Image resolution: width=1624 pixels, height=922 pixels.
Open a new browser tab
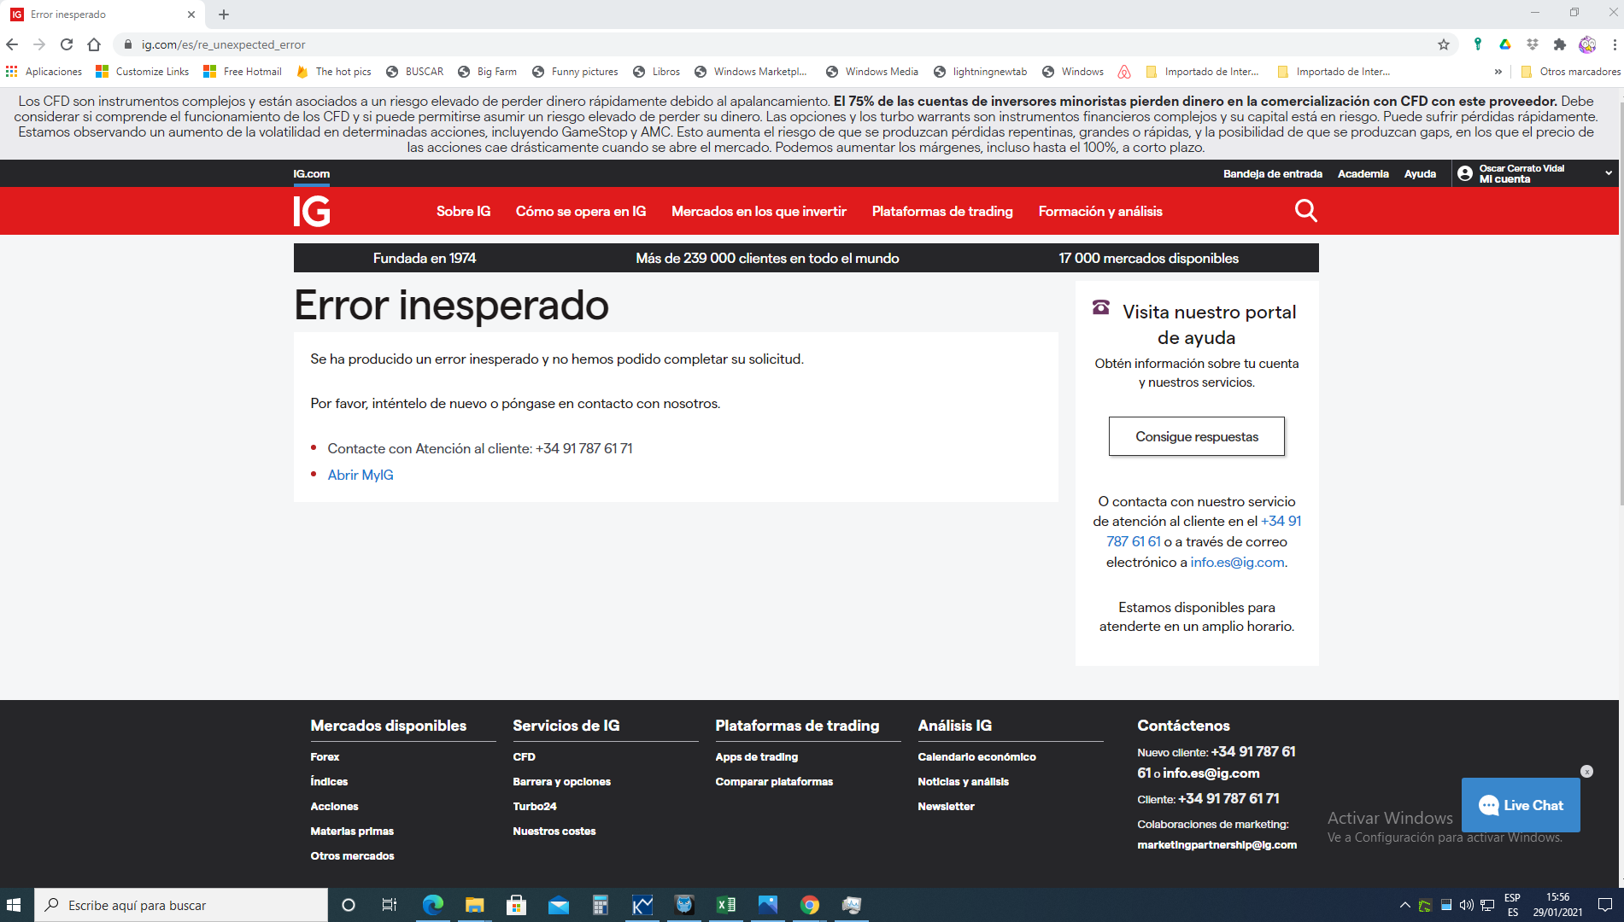point(224,15)
